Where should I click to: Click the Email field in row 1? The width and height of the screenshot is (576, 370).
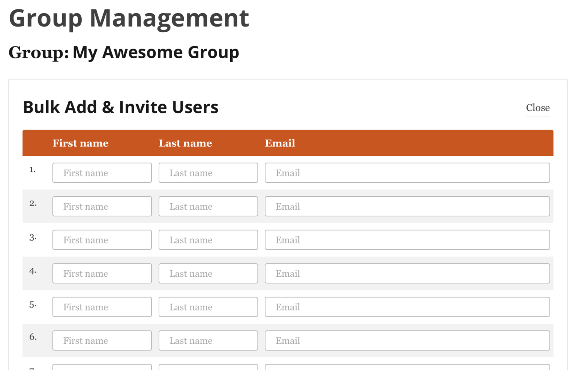407,173
